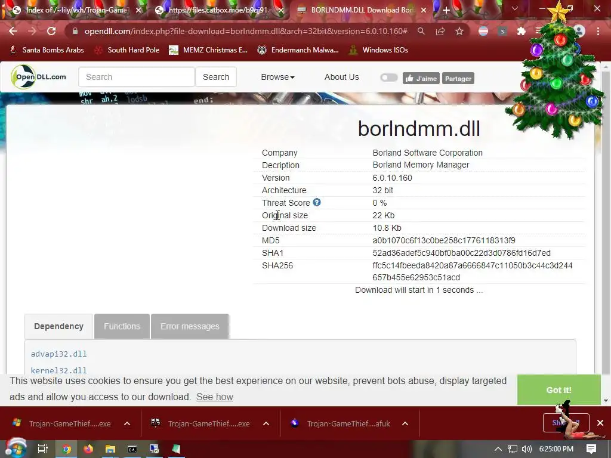Switch to the Error messages tab
This screenshot has height=458, width=611.
pyautogui.click(x=190, y=326)
